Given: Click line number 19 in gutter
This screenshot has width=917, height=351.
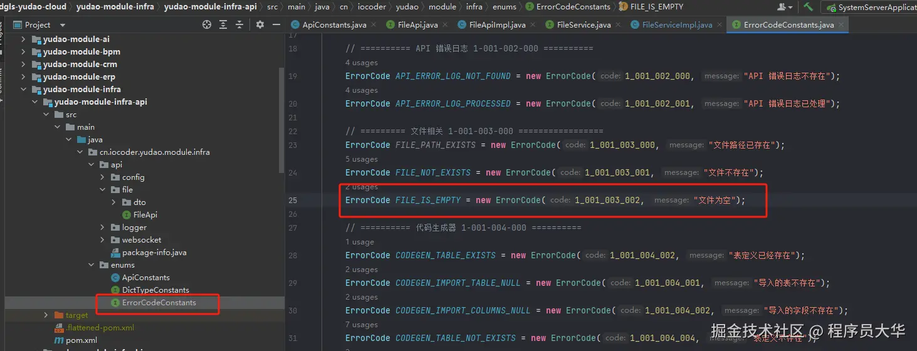Looking at the screenshot, I should [293, 76].
